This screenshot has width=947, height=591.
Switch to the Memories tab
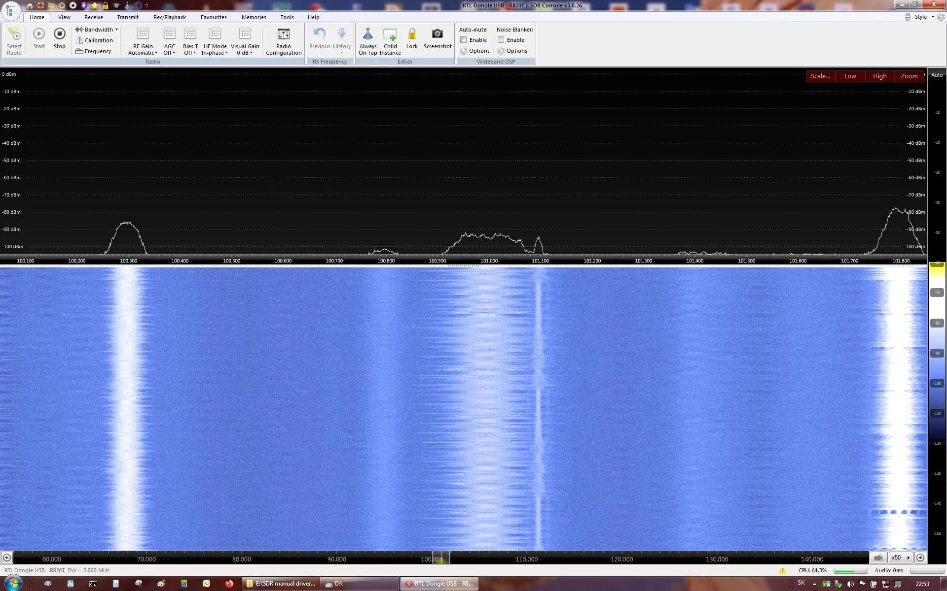pyautogui.click(x=254, y=17)
